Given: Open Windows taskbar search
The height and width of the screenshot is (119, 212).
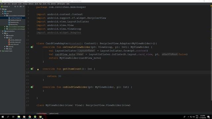Looking at the screenshot, I should pyautogui.click(x=8, y=117).
